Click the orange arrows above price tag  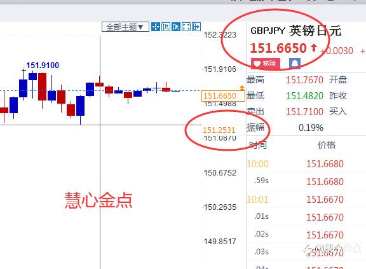coord(242,88)
